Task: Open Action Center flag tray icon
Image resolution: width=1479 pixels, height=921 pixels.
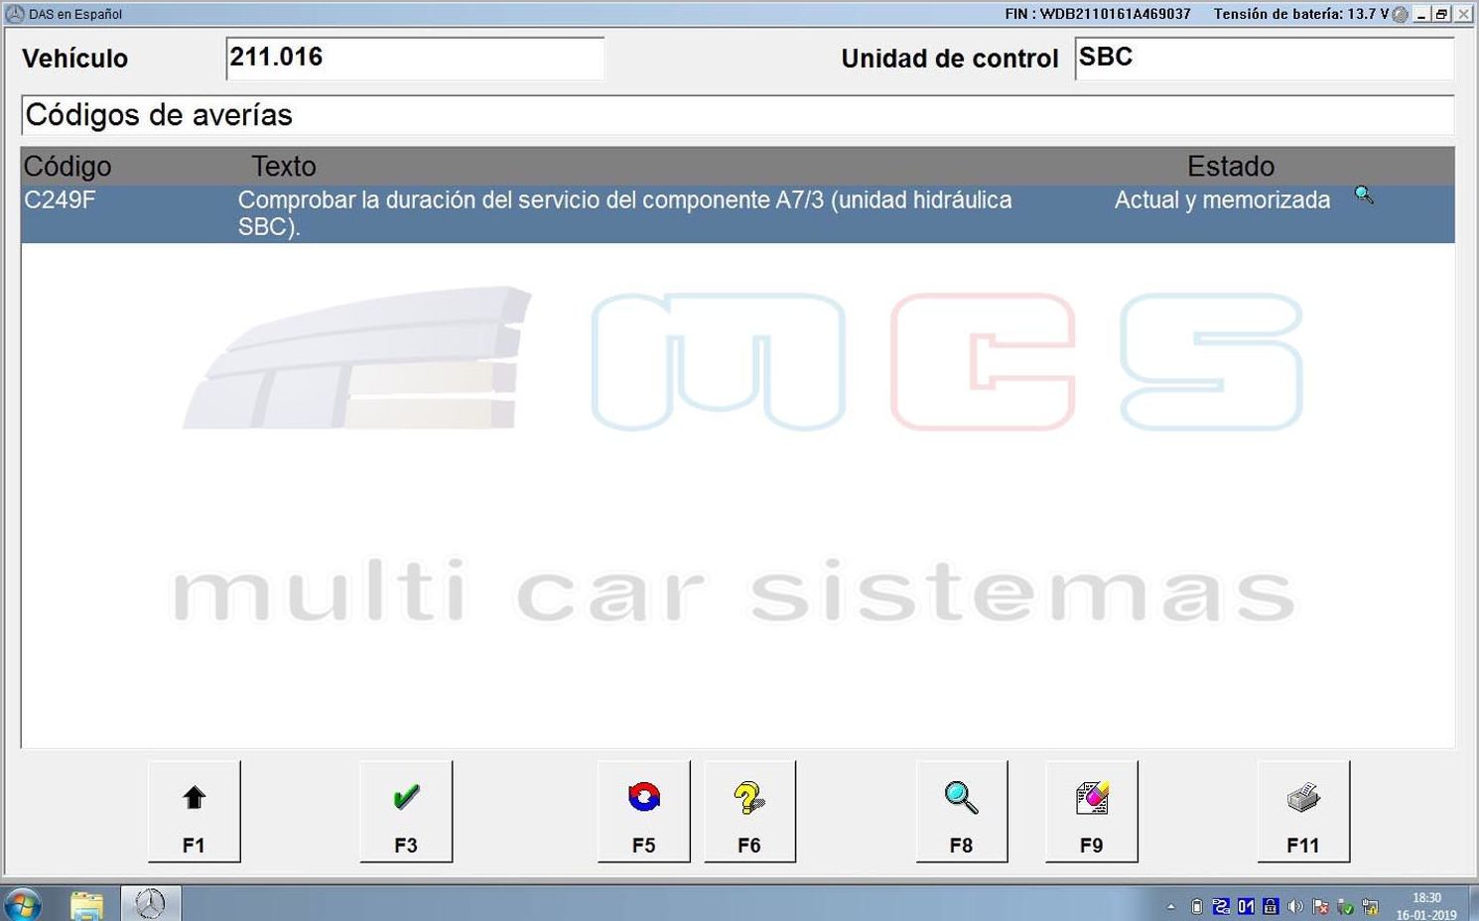Action: (1320, 906)
